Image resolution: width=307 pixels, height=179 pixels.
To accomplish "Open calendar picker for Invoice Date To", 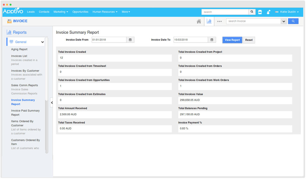I will point(212,40).
